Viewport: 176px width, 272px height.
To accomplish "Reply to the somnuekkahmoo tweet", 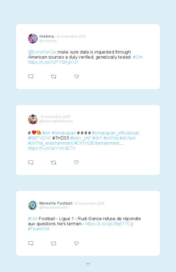I will (x=31, y=163).
